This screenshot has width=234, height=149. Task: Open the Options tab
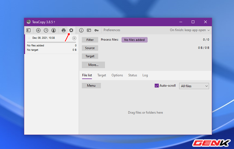pyautogui.click(x=117, y=75)
